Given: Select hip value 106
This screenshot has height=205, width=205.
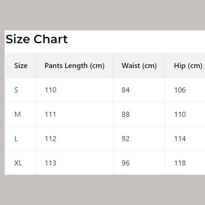Looking at the screenshot, I should 180,90.
